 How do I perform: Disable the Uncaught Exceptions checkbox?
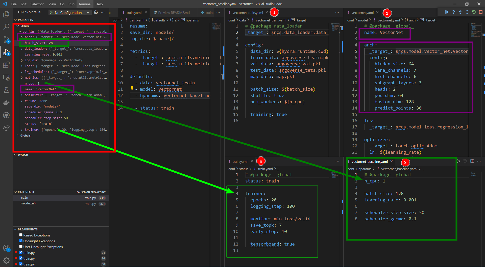(x=21, y=241)
